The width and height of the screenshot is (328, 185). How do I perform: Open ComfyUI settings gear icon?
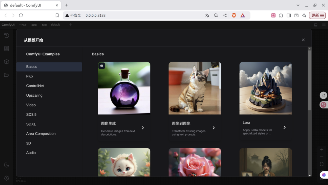tap(7, 178)
